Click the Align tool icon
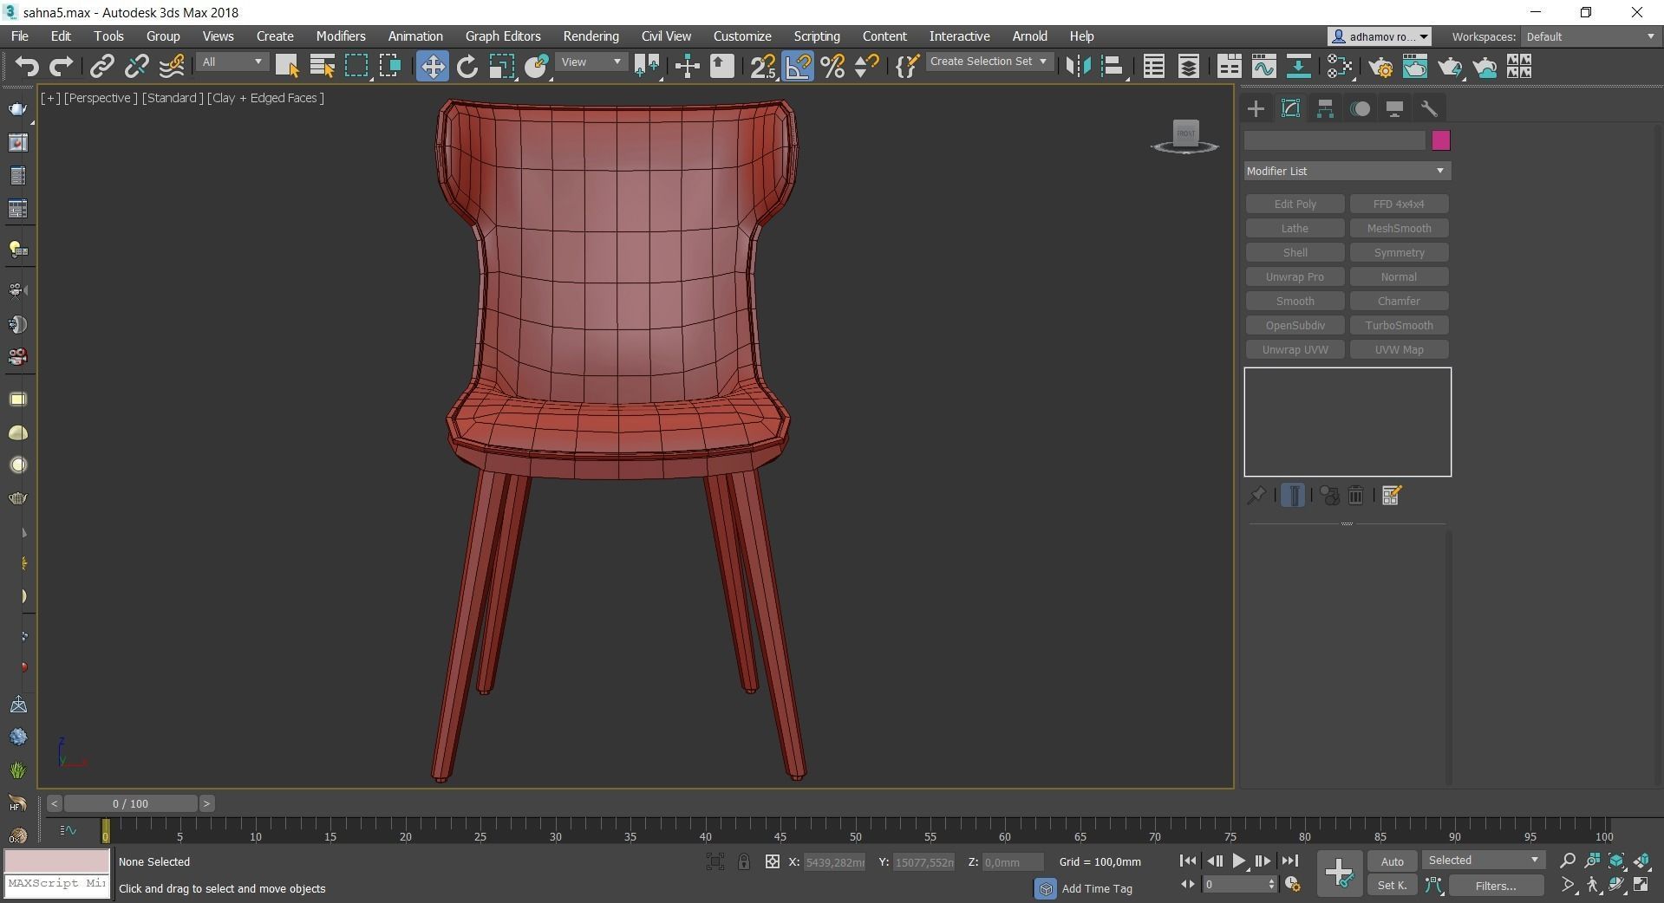1664x903 pixels. [x=1113, y=66]
